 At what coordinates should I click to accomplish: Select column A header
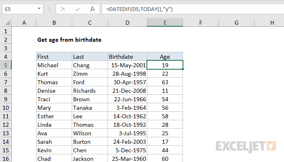(x=24, y=23)
